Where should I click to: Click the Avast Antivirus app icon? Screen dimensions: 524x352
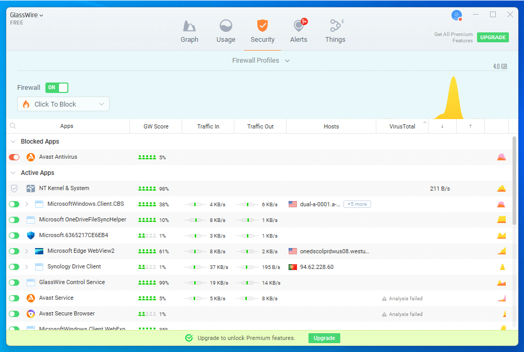pos(31,157)
